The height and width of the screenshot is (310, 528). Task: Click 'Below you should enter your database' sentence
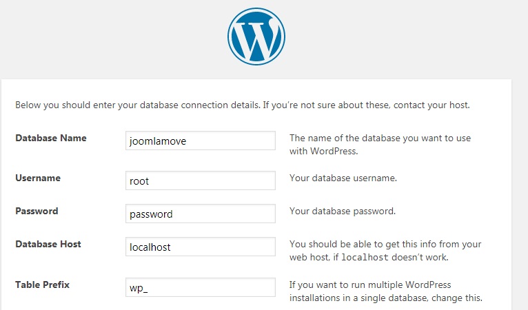138,105
